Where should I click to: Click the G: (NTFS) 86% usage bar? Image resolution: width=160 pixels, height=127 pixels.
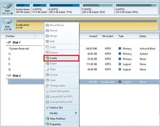[136, 5]
